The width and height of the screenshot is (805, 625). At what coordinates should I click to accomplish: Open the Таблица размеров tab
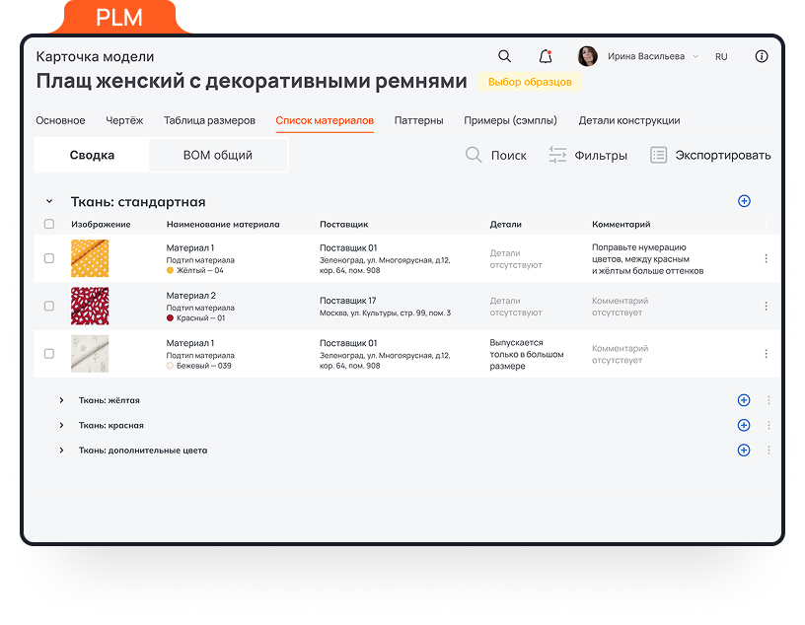pyautogui.click(x=209, y=120)
